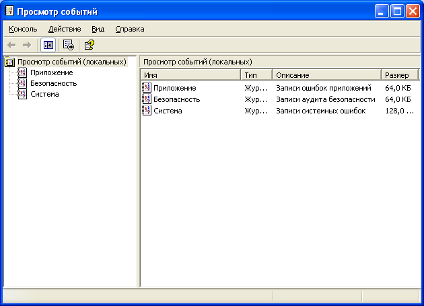Open the Help toolbar icon
424x306 pixels.
pos(90,45)
